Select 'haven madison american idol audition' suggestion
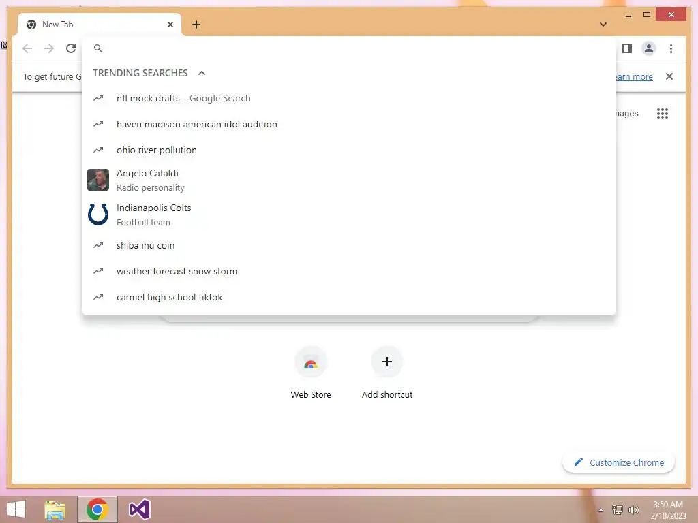This screenshot has width=698, height=523. click(x=349, y=124)
